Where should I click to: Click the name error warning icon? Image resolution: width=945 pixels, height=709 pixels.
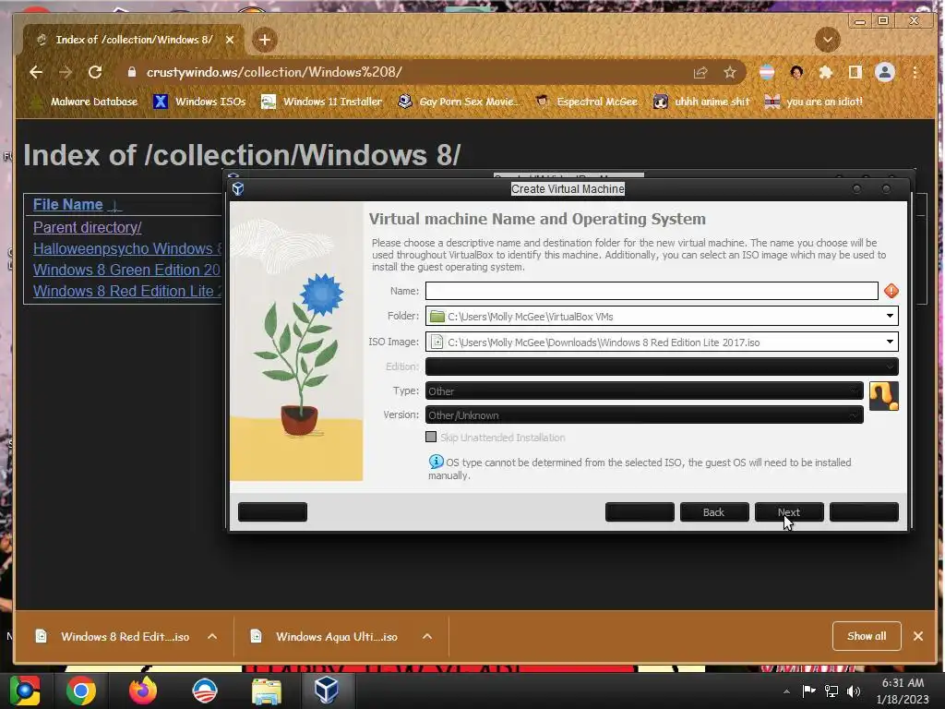point(891,291)
